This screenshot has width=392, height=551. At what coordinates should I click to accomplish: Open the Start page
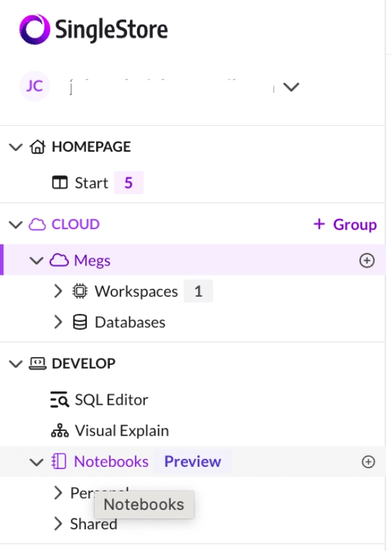coord(91,183)
